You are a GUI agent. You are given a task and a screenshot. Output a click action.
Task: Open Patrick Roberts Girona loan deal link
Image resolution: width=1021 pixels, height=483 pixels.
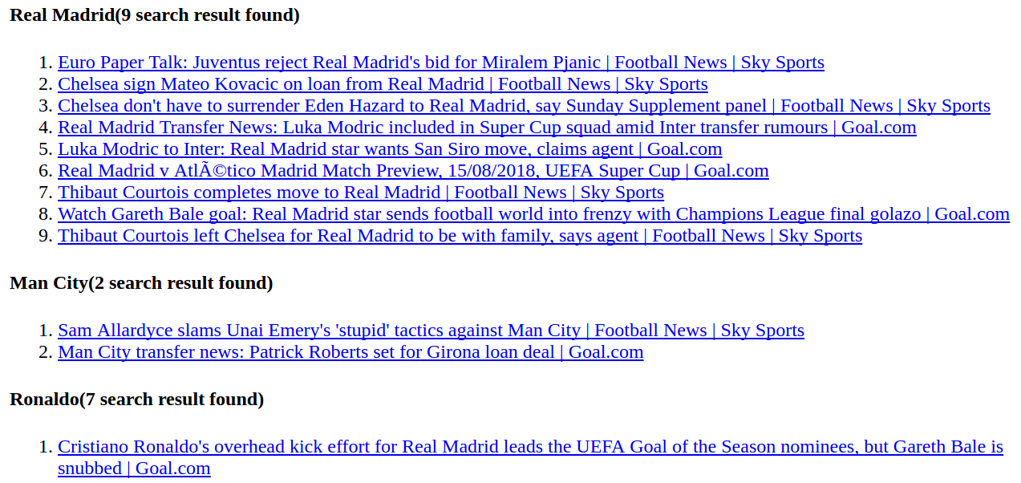(350, 352)
